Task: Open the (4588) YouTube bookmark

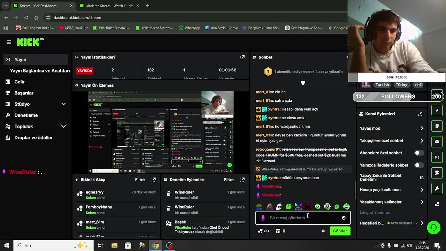Action: pos(74,28)
